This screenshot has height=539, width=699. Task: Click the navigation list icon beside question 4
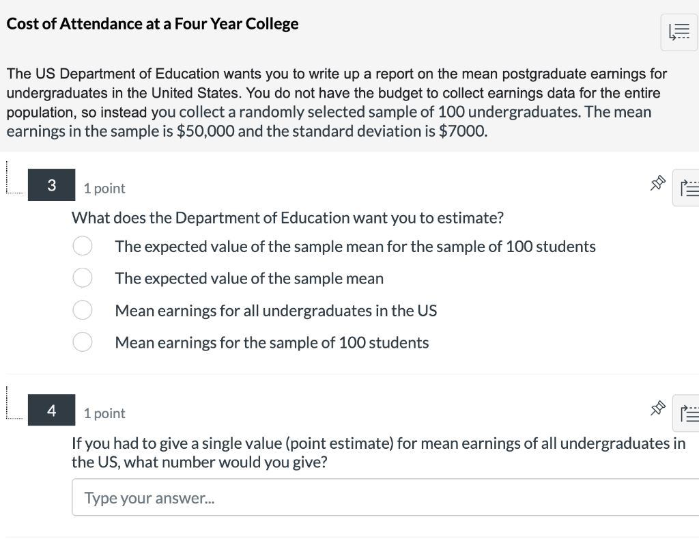pos(691,413)
